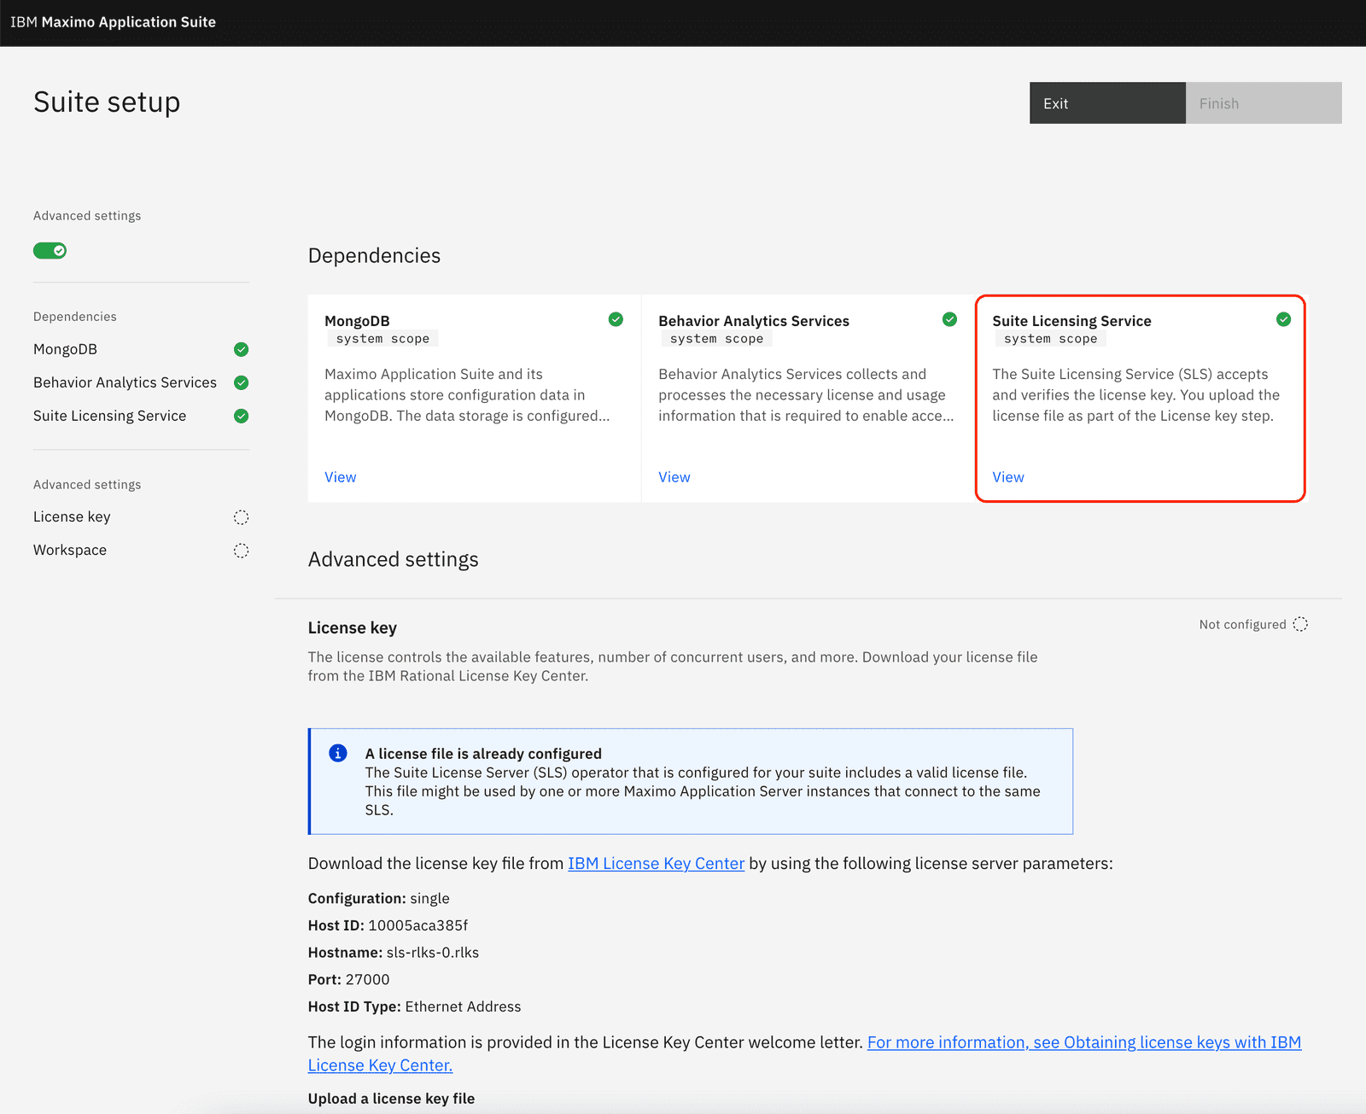1366x1114 pixels.
Task: Click the Finish button
Action: [x=1263, y=102]
